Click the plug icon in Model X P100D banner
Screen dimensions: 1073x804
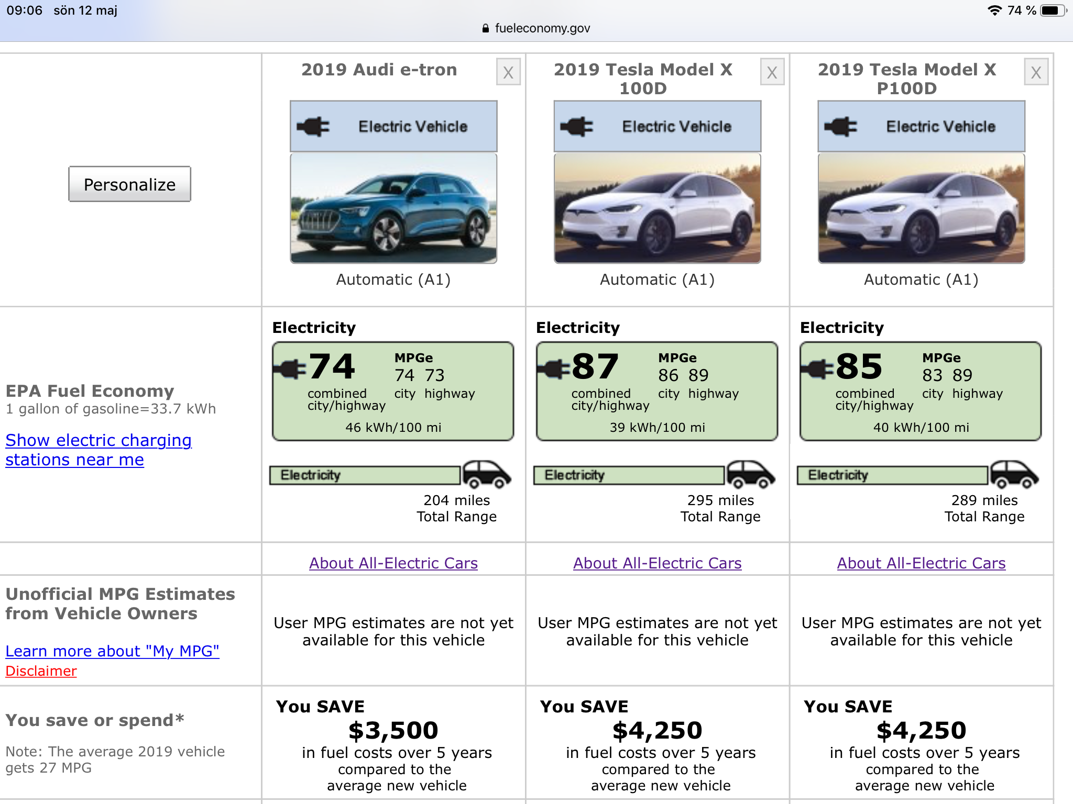(x=841, y=127)
